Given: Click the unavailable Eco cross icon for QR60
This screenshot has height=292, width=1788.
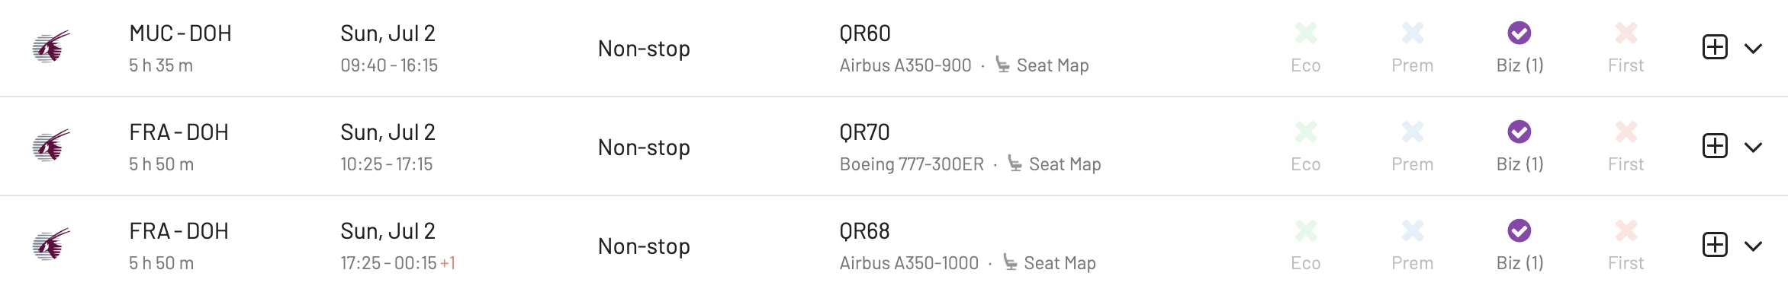Looking at the screenshot, I should tap(1306, 33).
